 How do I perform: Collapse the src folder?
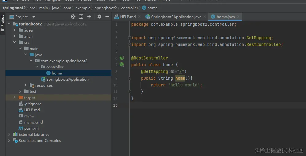pos(14,42)
